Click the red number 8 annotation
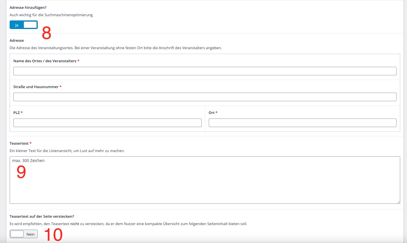The width and height of the screenshot is (407, 243). pos(47,33)
